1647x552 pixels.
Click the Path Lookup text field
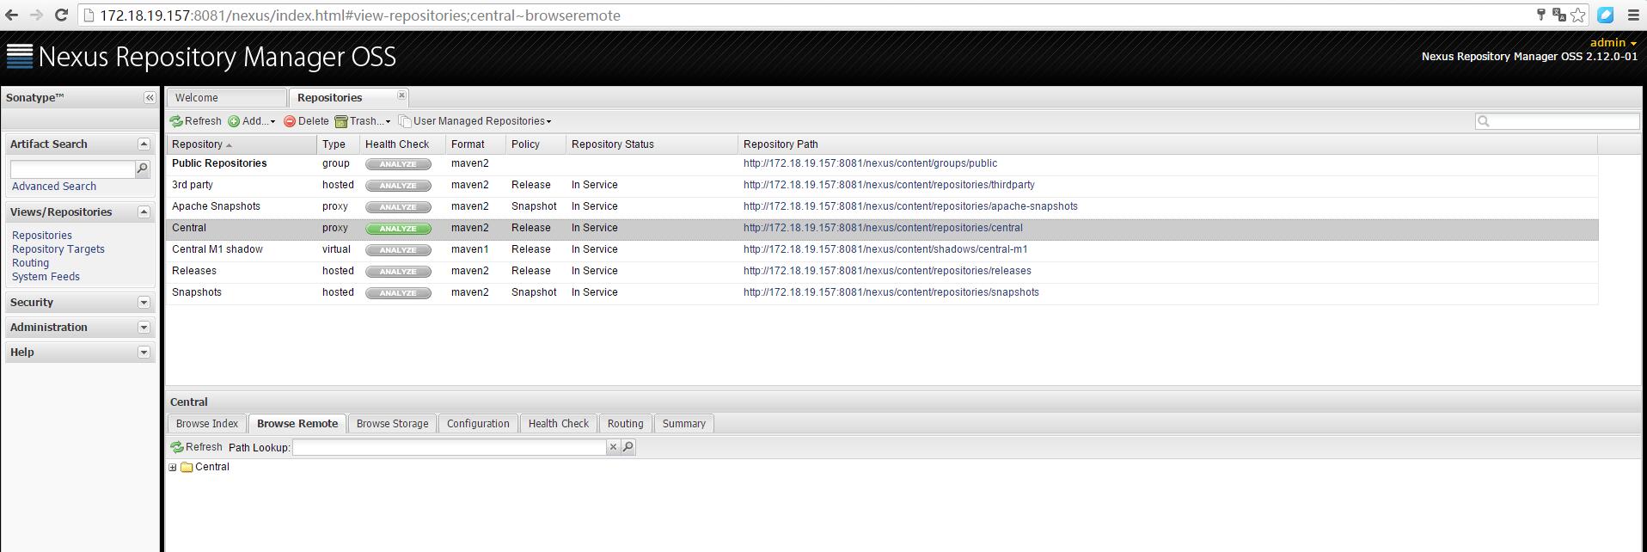coord(450,447)
